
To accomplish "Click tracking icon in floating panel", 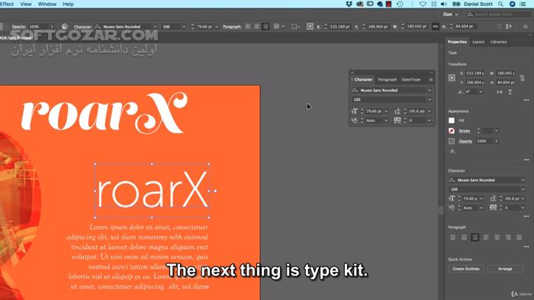I will point(397,120).
